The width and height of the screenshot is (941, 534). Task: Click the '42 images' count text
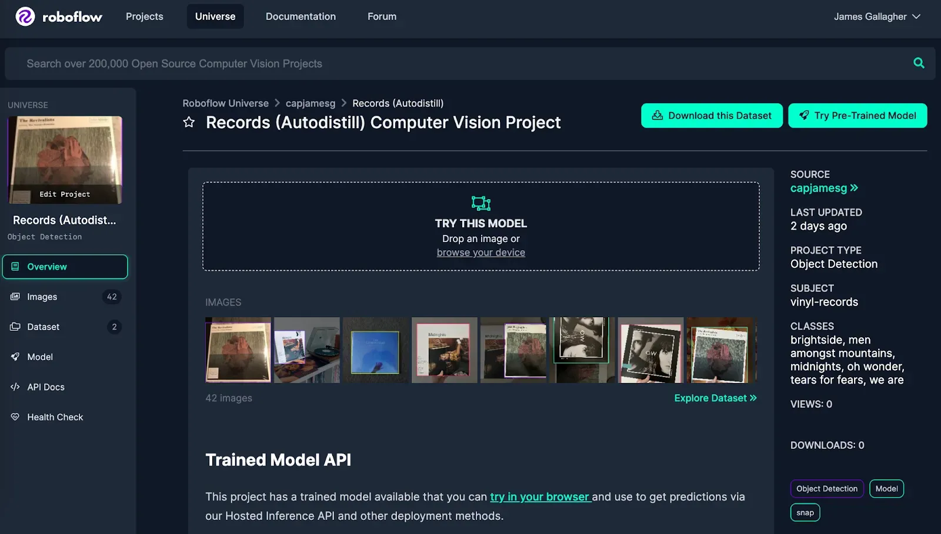pyautogui.click(x=229, y=398)
